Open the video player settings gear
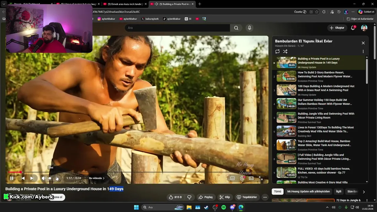377x212 pixels. pyautogui.click(x=242, y=178)
